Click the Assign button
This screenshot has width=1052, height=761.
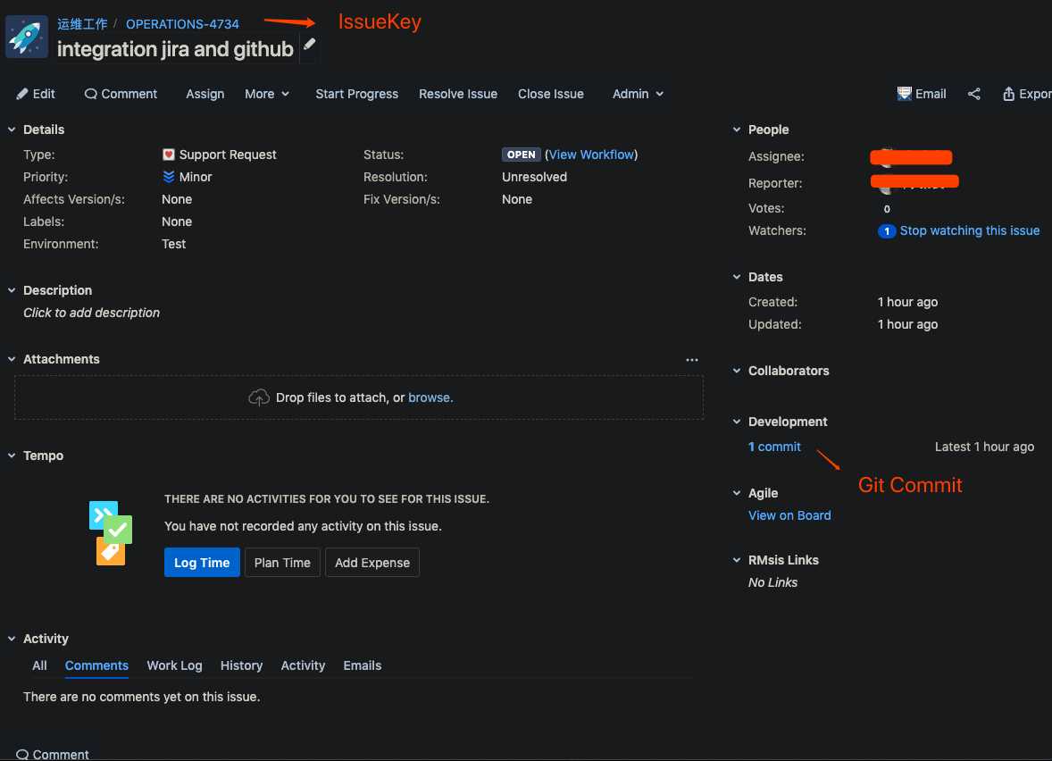pyautogui.click(x=205, y=94)
